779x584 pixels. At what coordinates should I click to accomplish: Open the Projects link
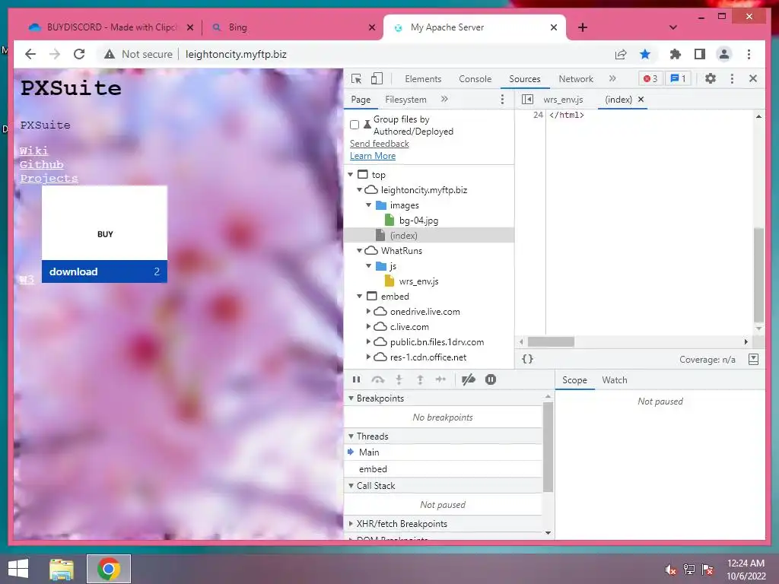pos(49,178)
